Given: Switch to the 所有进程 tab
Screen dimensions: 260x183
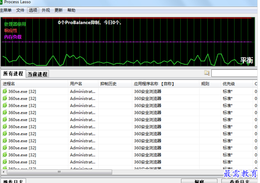Looking at the screenshot, I should (13, 73).
